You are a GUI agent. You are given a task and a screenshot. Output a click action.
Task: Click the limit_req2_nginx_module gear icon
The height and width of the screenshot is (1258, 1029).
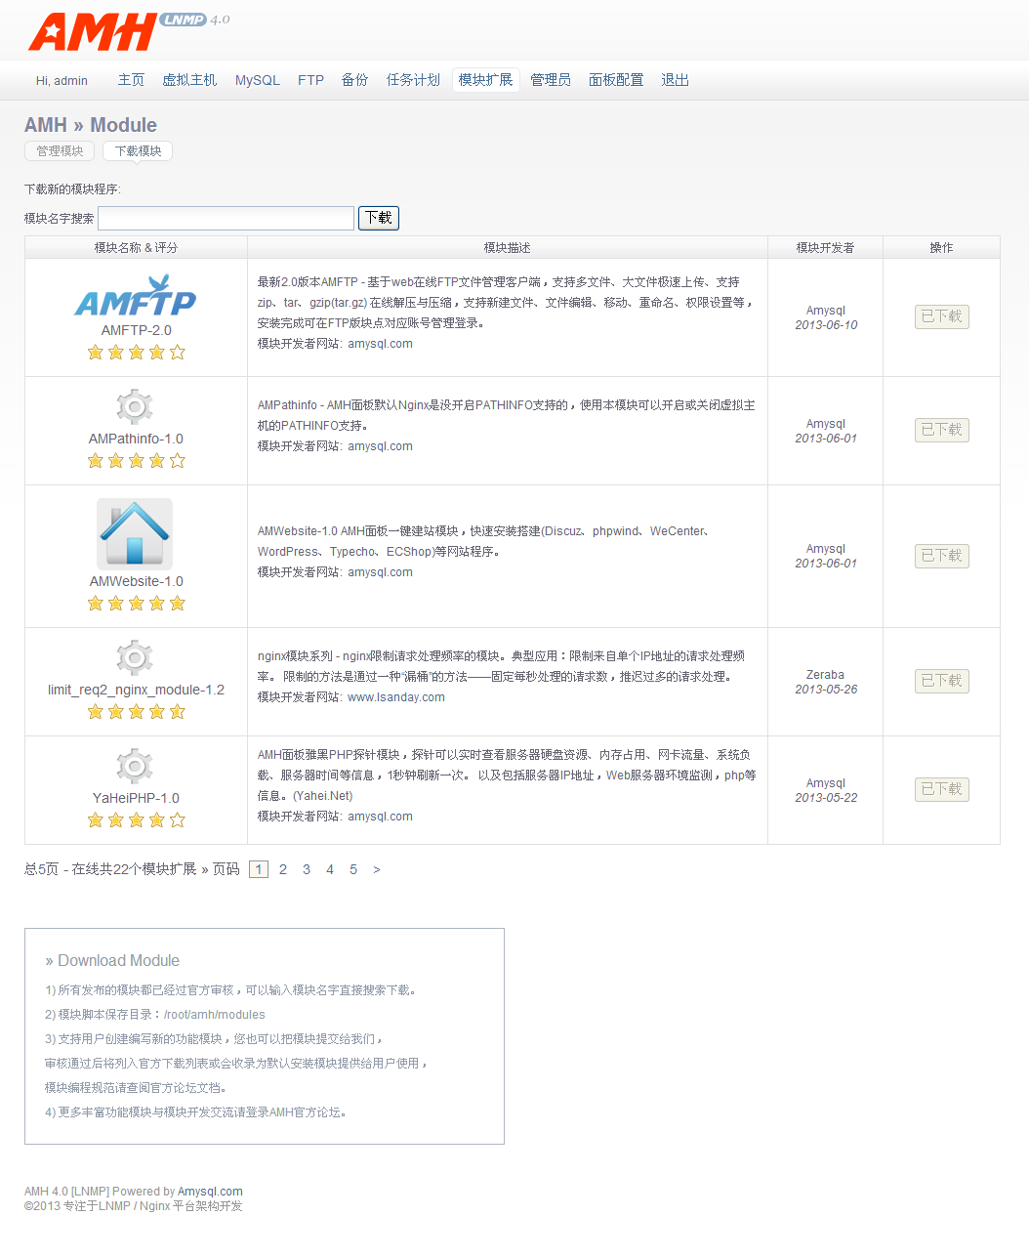135,657
